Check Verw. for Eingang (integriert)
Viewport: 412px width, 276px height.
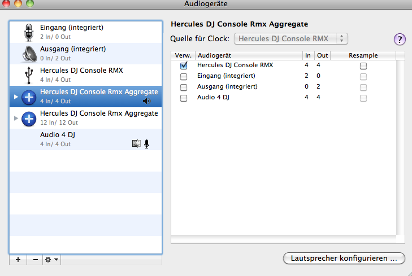184,76
